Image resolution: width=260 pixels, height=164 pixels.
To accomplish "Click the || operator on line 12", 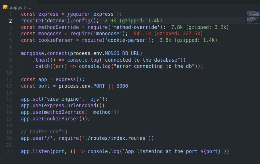I will (x=111, y=86).
